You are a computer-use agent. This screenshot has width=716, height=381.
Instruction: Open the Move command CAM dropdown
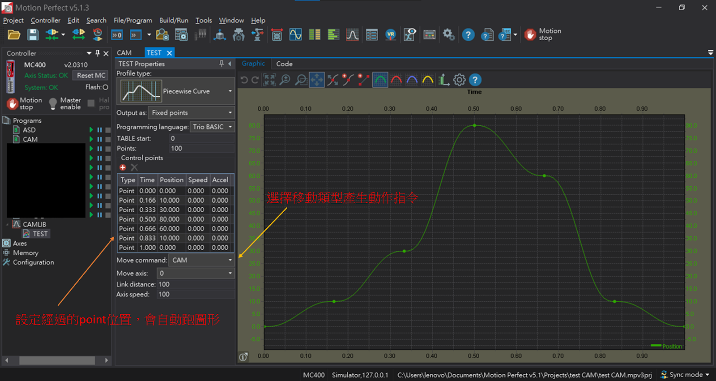202,260
